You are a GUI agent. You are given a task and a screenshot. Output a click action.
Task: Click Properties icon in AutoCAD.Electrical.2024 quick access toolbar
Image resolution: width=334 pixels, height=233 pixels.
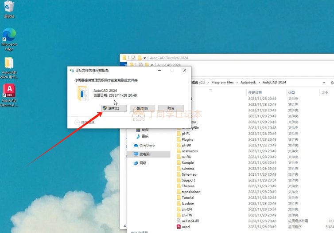[133, 58]
